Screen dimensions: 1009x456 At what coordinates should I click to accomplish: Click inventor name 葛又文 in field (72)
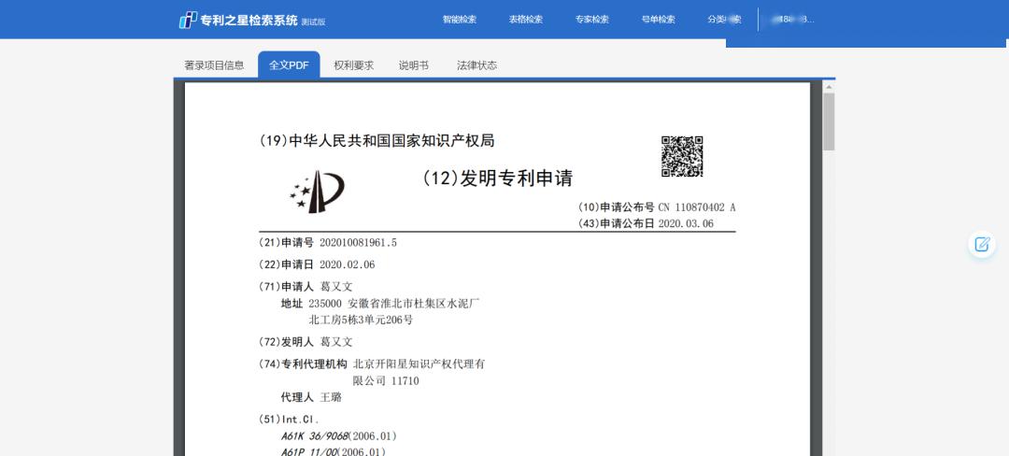click(336, 341)
